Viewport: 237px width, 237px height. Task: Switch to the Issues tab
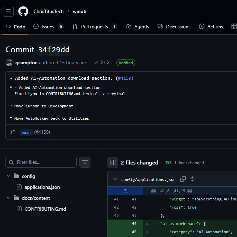tap(48, 27)
